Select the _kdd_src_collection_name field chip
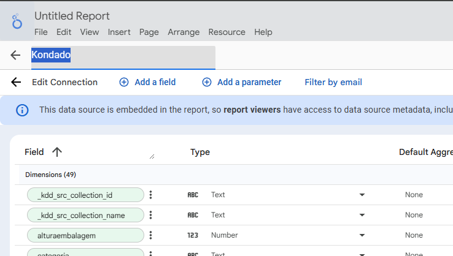The height and width of the screenshot is (256, 453). point(85,215)
